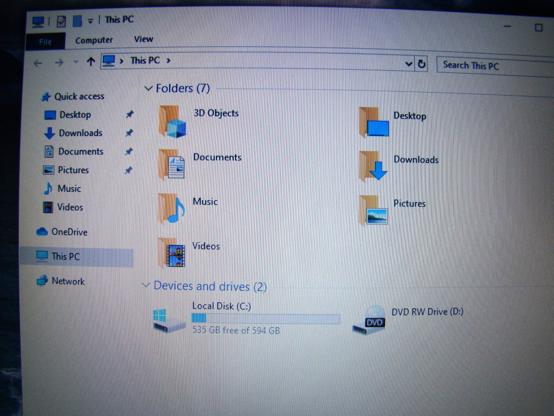Open the Quick Access Toolbar customize dropdown
The image size is (554, 416).
coord(90,21)
